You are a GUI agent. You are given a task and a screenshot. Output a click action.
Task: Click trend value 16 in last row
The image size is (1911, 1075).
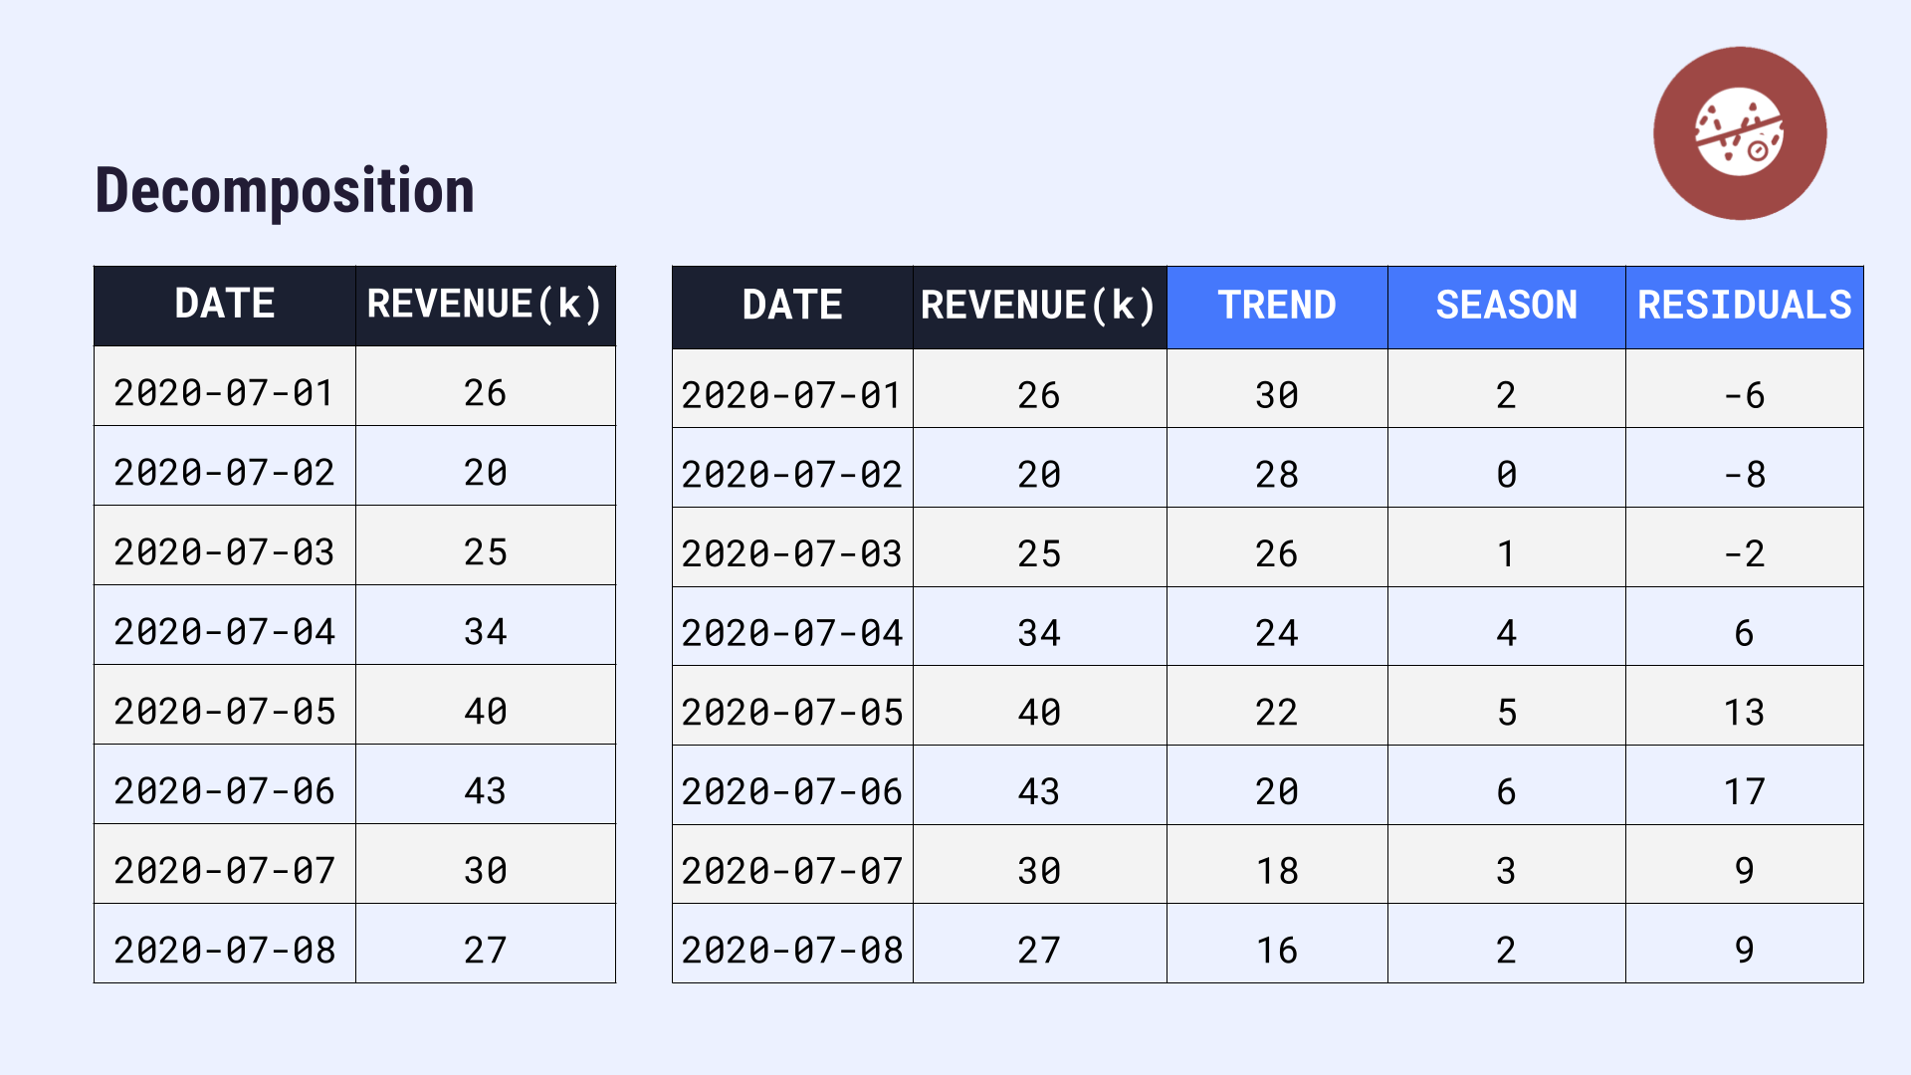pyautogui.click(x=1277, y=951)
